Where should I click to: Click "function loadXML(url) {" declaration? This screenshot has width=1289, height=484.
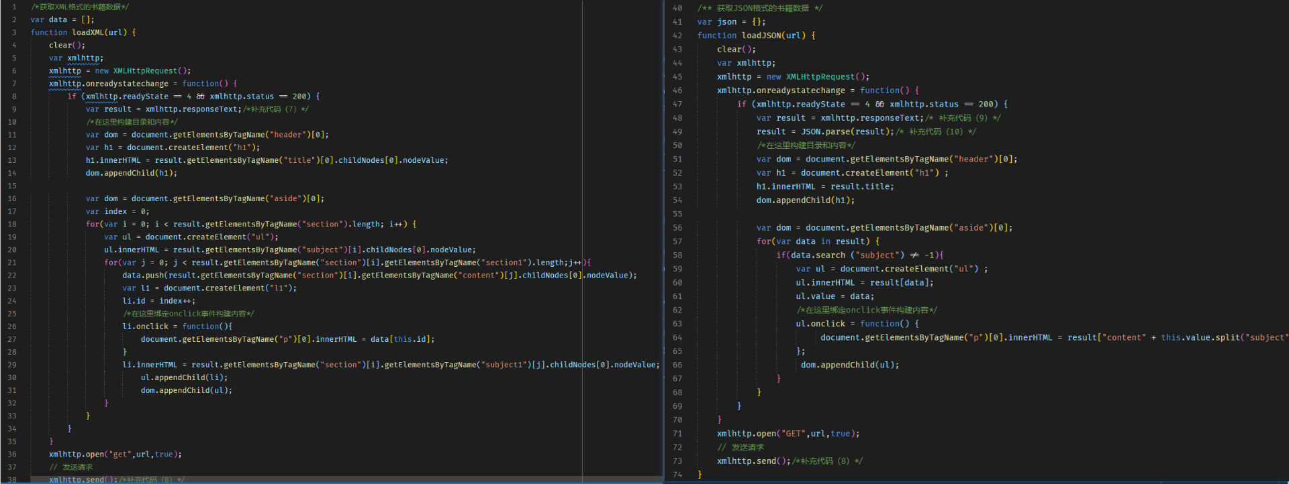[83, 32]
